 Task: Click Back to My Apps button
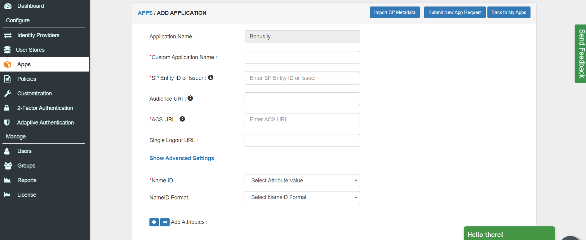[x=509, y=12]
